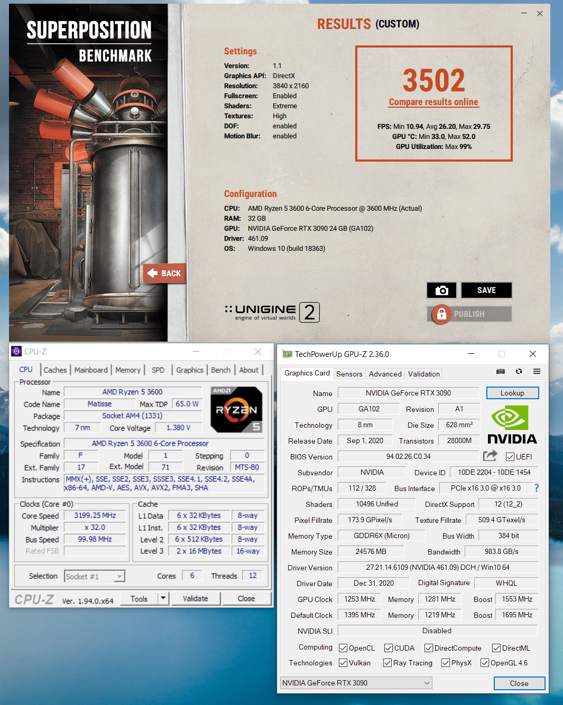Click the Code Name value Matisse
Image resolution: width=563 pixels, height=705 pixels.
click(100, 403)
